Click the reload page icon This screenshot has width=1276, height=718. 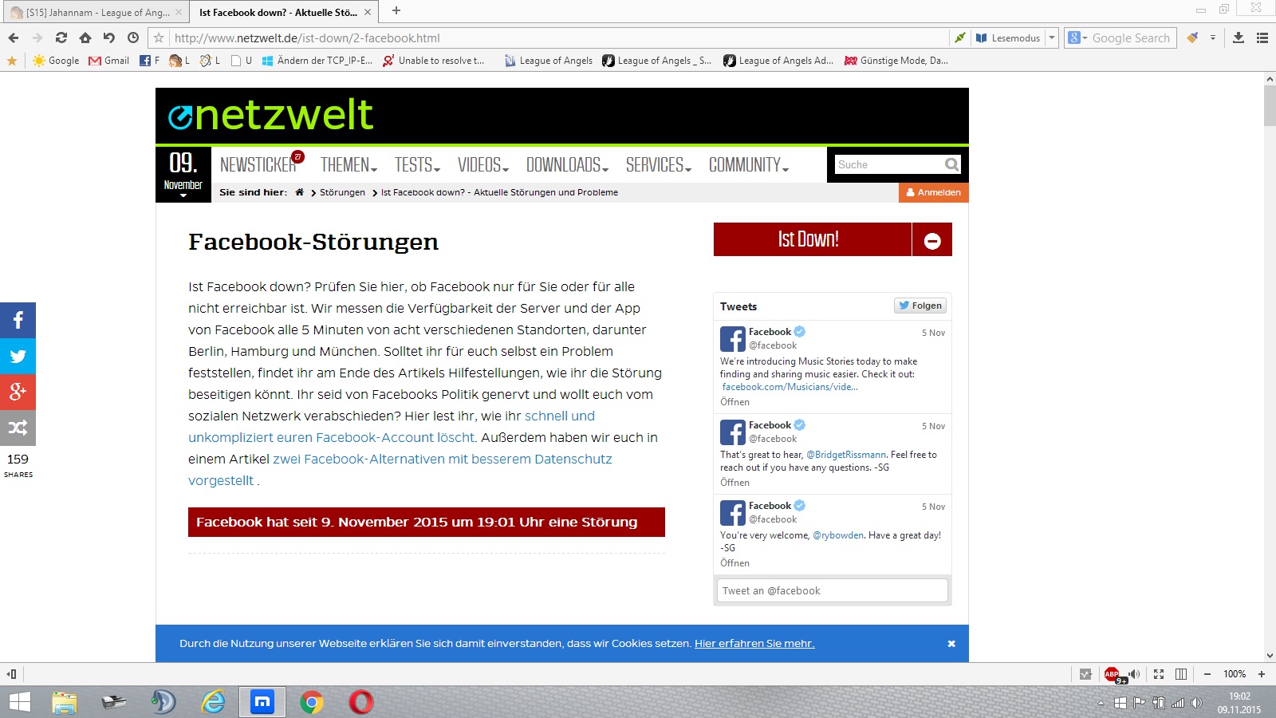tap(61, 37)
